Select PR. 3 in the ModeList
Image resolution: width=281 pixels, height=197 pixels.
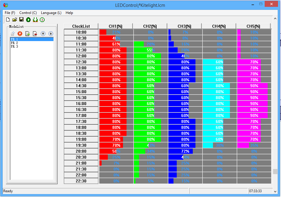point(32,46)
